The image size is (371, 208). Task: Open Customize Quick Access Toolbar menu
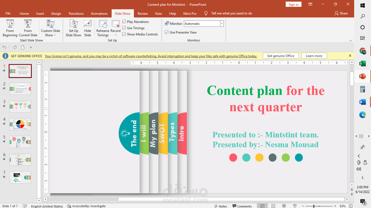click(31, 47)
